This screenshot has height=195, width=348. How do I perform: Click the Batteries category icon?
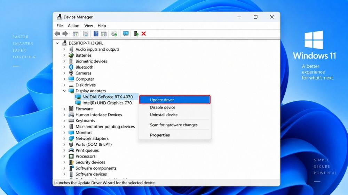tap(71, 55)
